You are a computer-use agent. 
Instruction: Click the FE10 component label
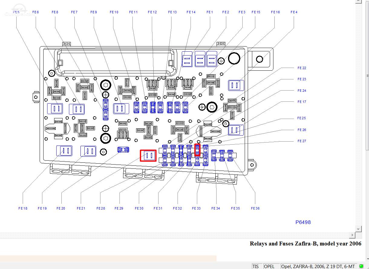click(114, 12)
